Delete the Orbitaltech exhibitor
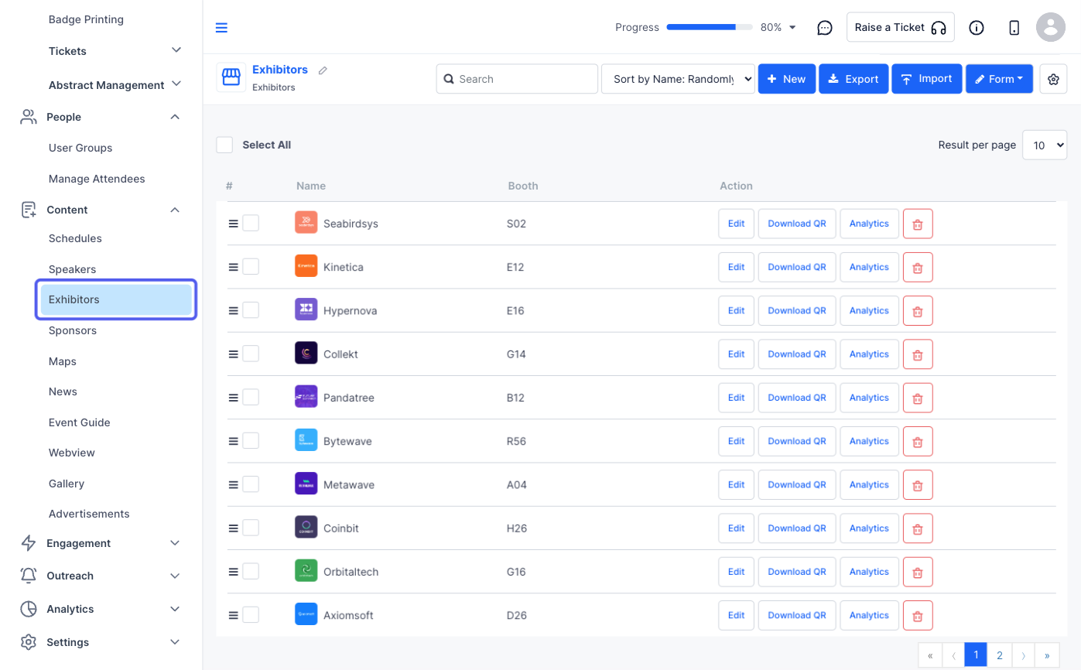The width and height of the screenshot is (1081, 670). point(918,572)
